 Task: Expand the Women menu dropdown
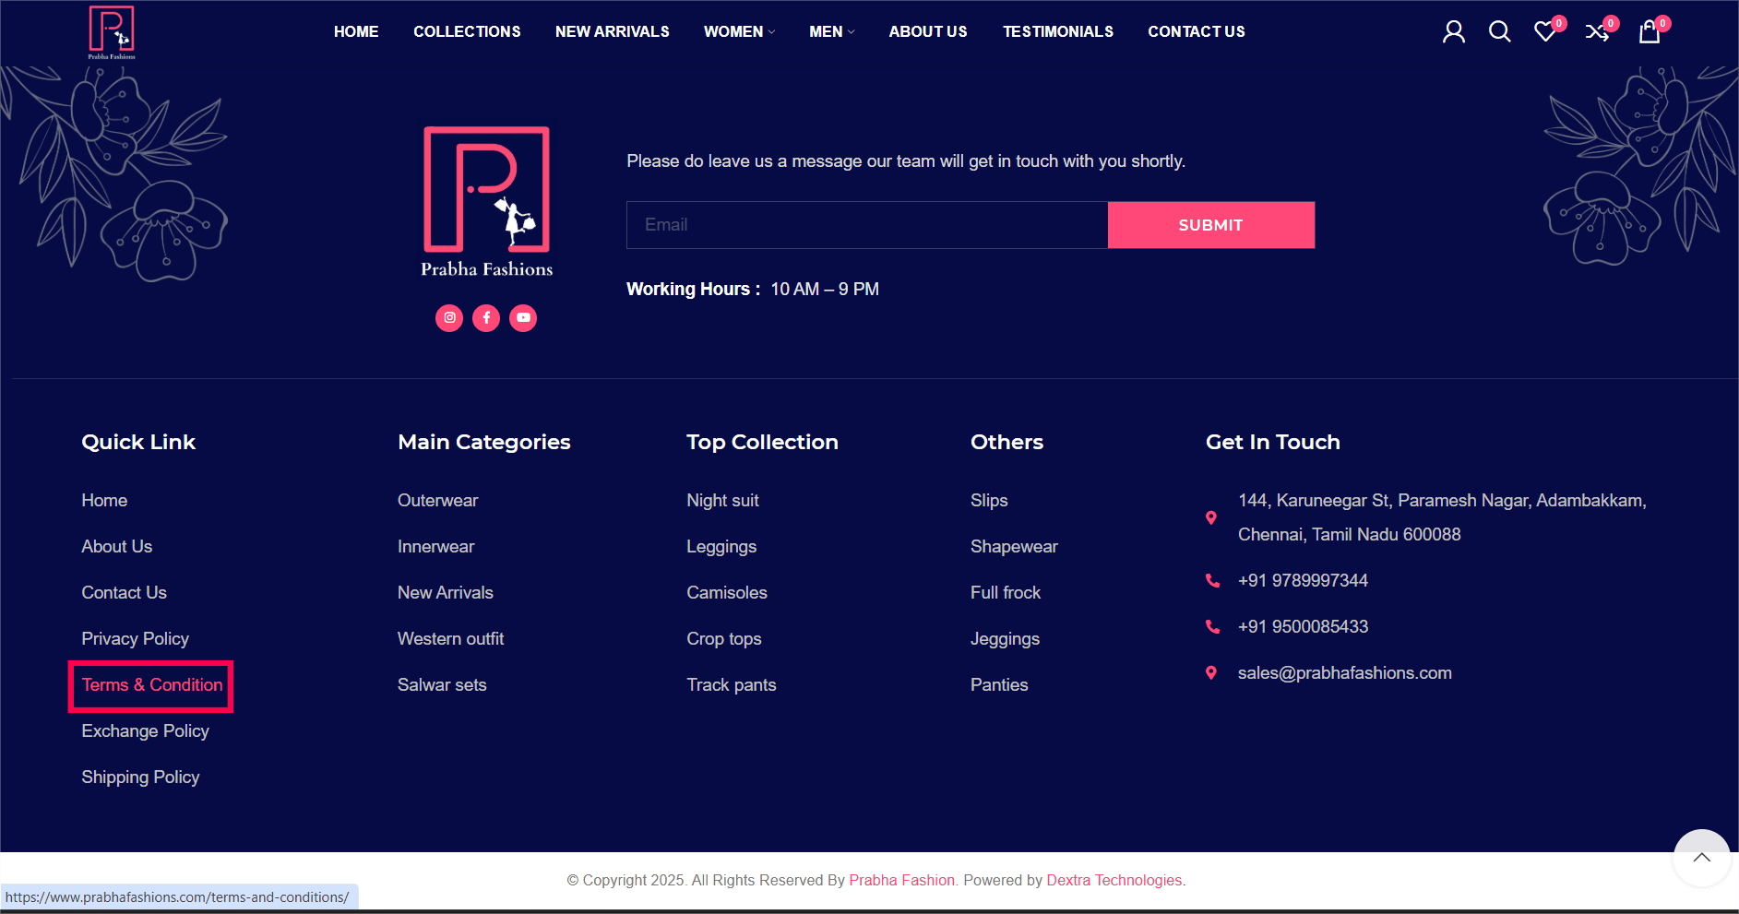[x=739, y=32]
